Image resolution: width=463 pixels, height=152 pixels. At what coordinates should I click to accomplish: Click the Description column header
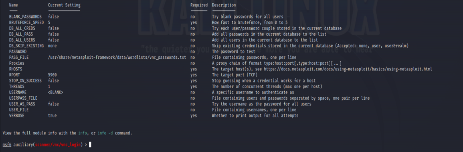click(x=224, y=5)
